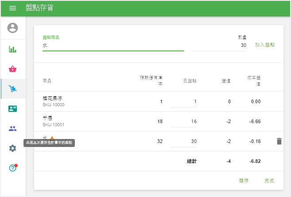Click the 數量 quantity input field

pyautogui.click(x=219, y=45)
